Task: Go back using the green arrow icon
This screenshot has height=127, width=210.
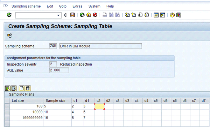Action: coord(82,15)
